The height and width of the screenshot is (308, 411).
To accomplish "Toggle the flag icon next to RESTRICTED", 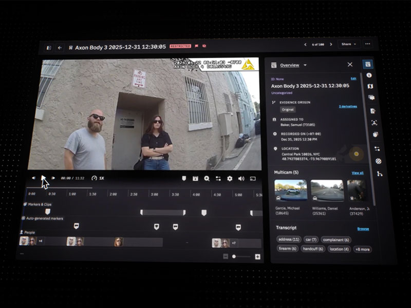I will (x=196, y=46).
